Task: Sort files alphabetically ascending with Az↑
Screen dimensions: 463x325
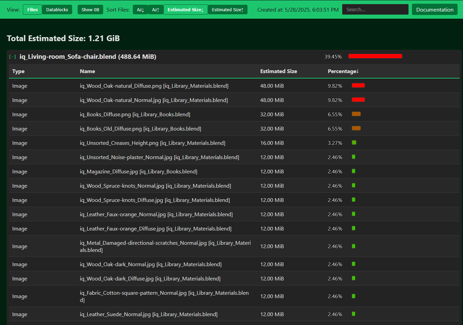Action: pos(156,10)
